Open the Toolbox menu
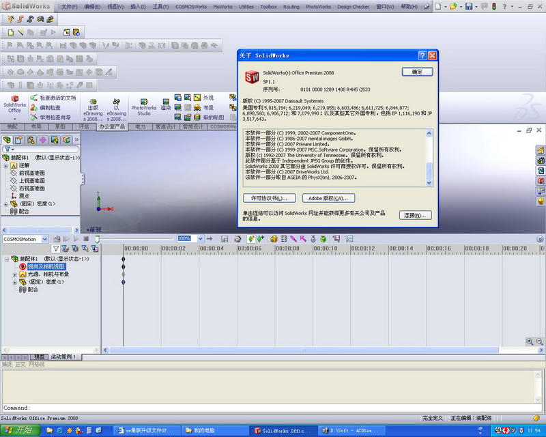 click(268, 7)
